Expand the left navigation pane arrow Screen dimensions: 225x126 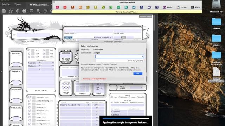[x=1, y=71]
